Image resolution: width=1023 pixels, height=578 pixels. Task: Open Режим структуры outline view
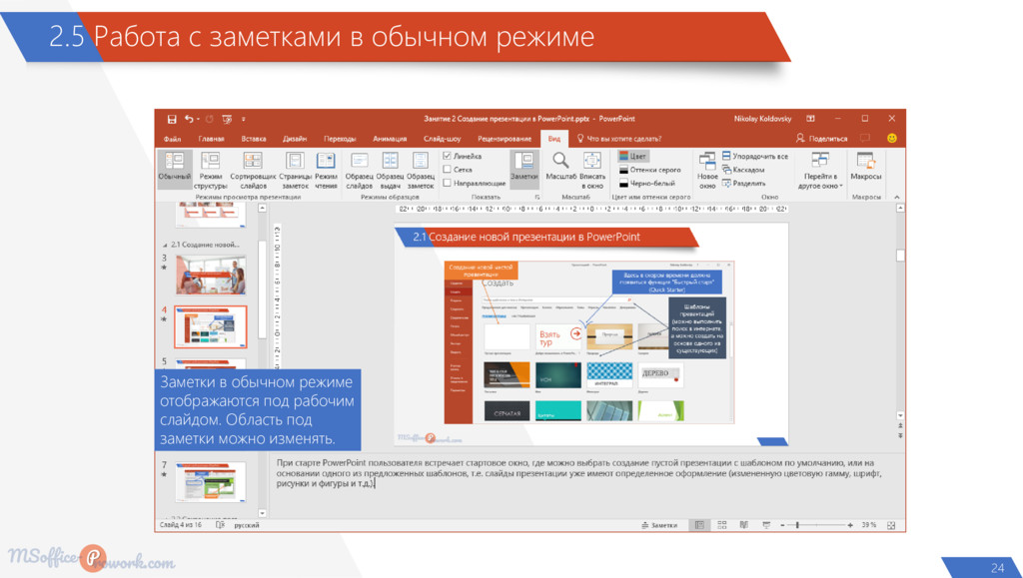(210, 170)
